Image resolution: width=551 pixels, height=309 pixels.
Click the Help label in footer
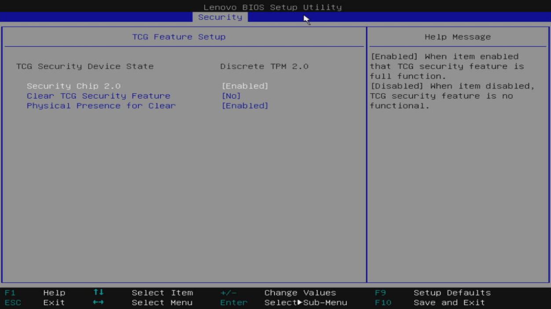(54, 293)
